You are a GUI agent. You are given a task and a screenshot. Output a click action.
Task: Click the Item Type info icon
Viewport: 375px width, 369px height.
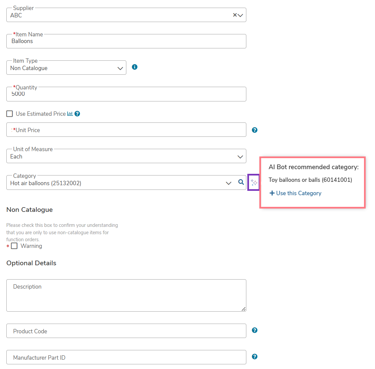pyautogui.click(x=135, y=67)
